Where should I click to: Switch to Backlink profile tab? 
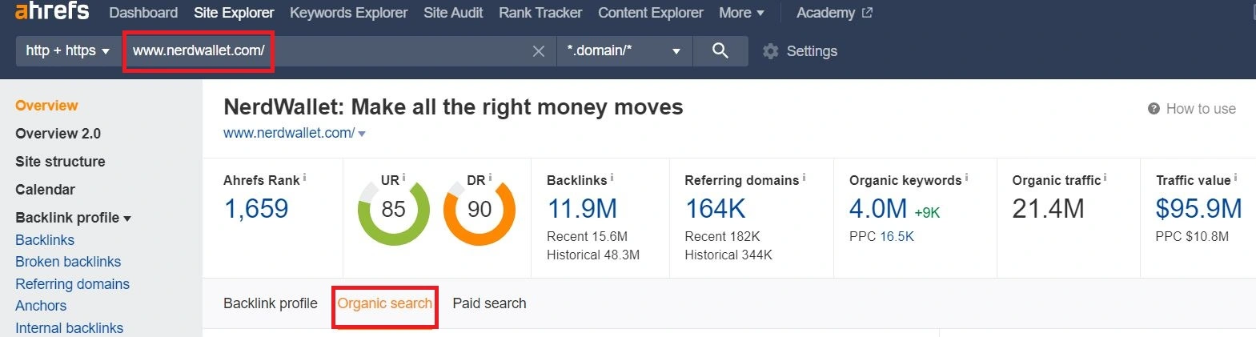(271, 303)
